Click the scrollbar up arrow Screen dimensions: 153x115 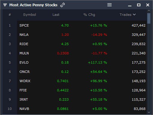[x=149, y=10]
